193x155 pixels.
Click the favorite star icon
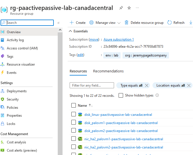(x=129, y=8)
